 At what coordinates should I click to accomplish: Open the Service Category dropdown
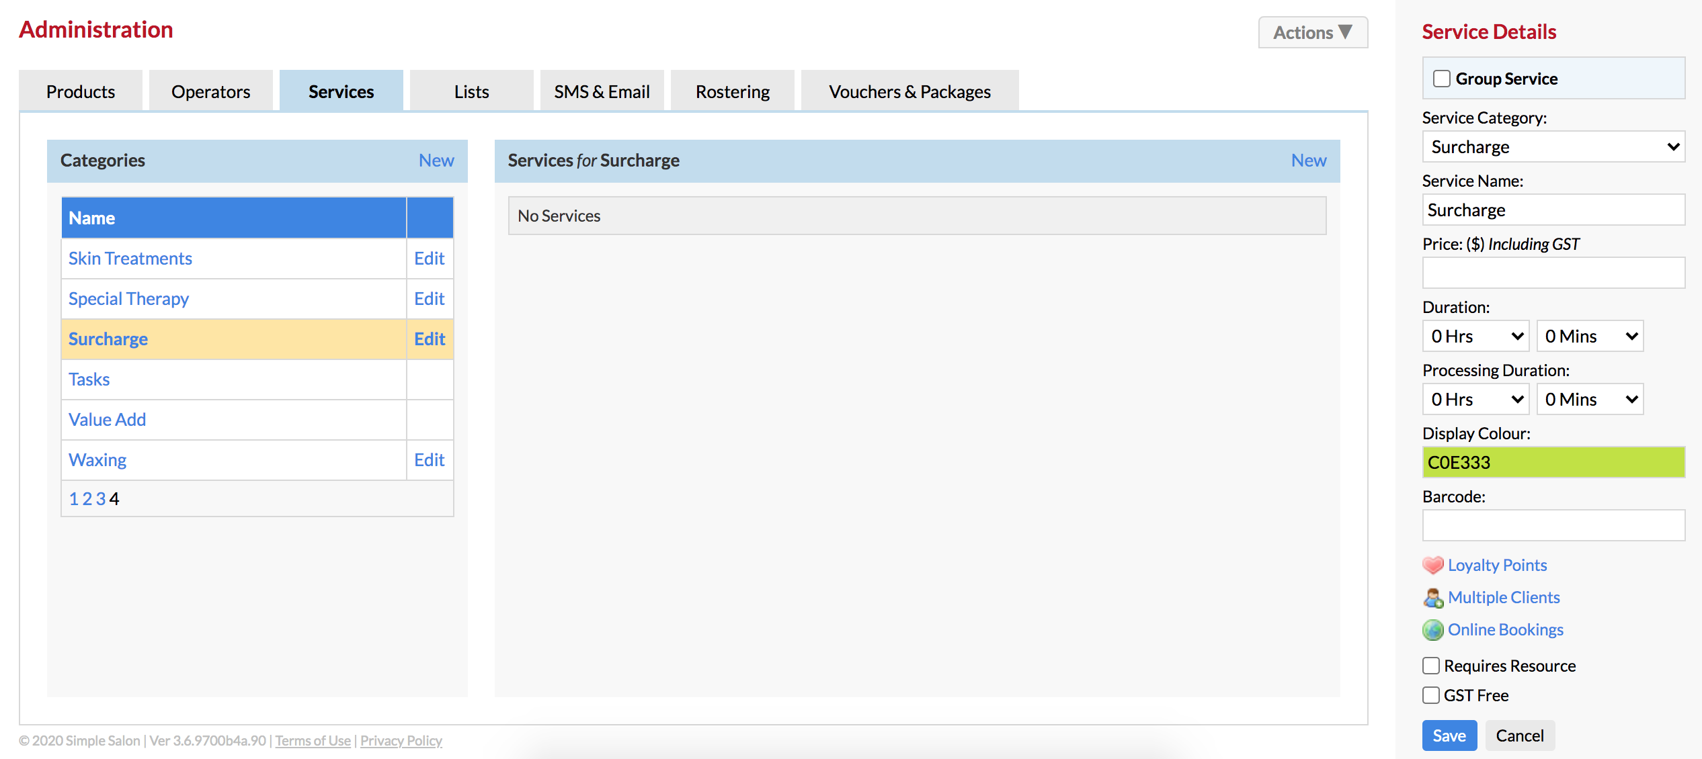pos(1553,146)
